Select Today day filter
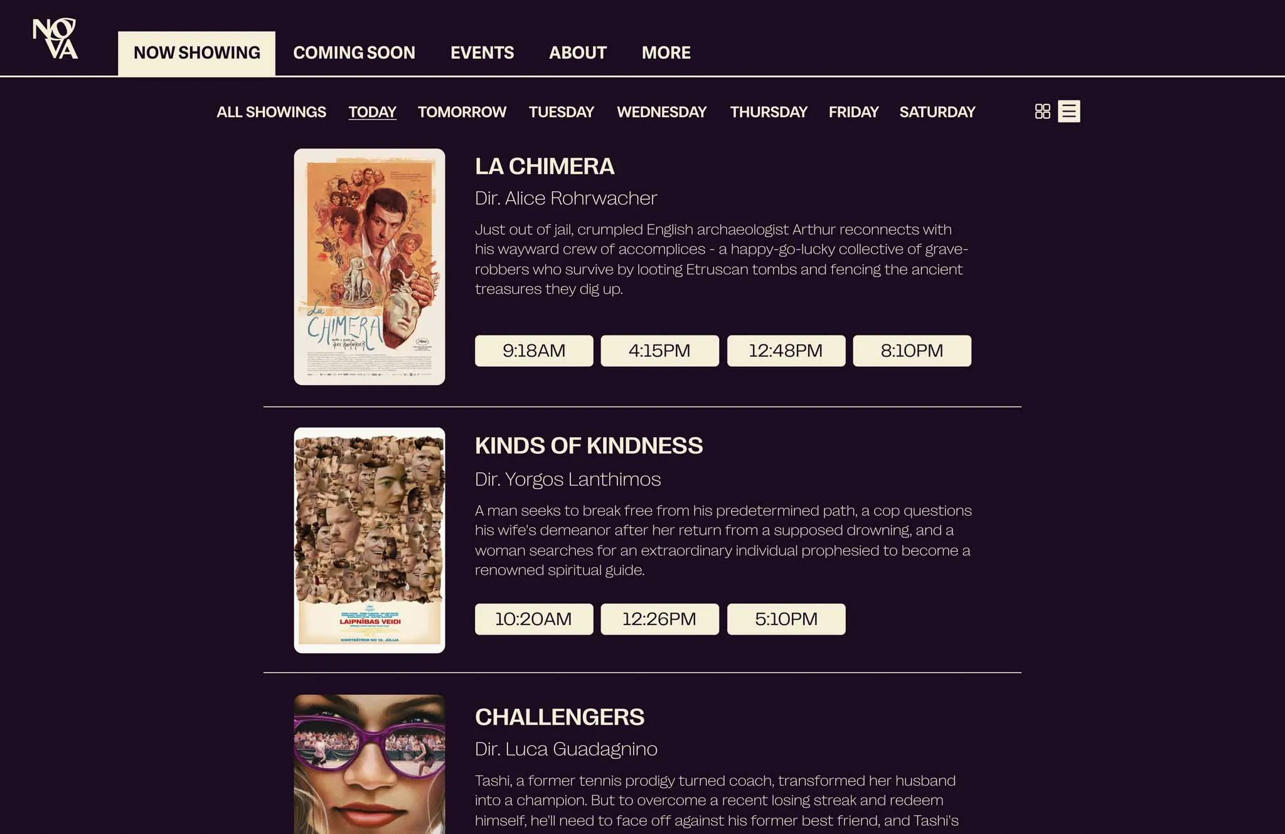 coord(372,112)
